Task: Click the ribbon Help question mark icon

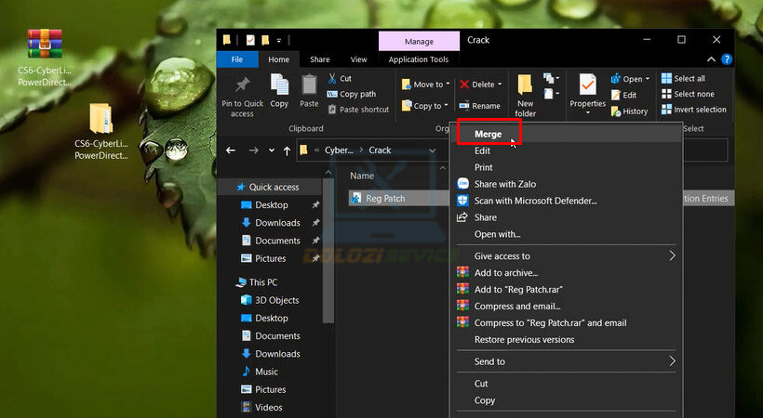Action: pos(726,59)
